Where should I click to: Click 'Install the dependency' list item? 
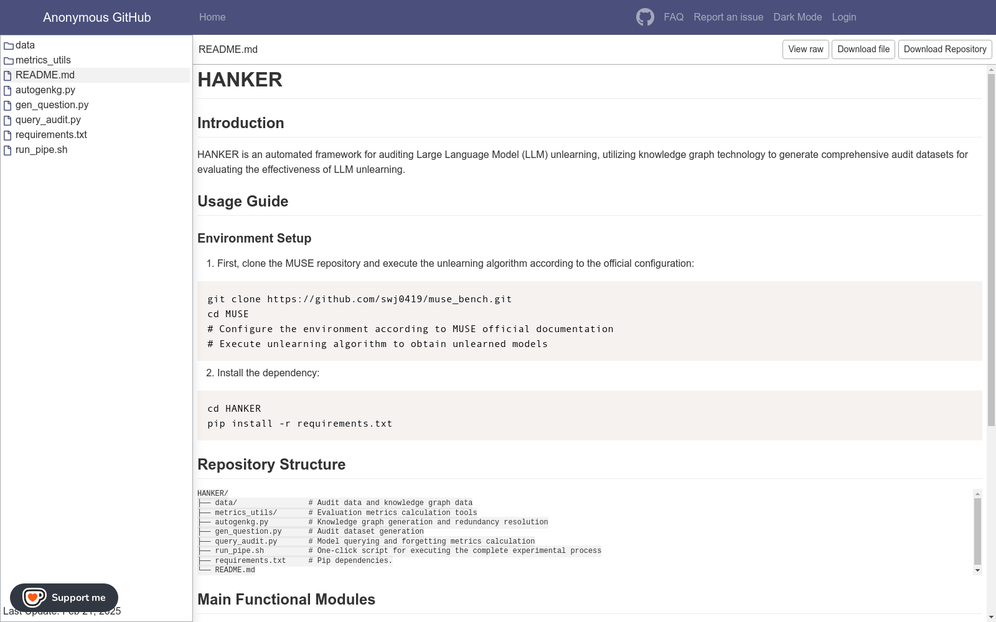click(x=268, y=373)
